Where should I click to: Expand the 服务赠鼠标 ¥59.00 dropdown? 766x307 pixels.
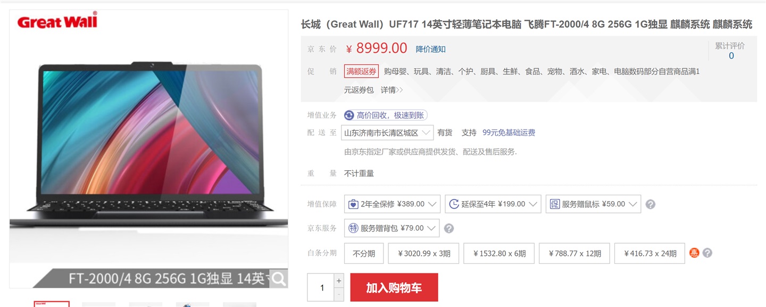(x=593, y=204)
